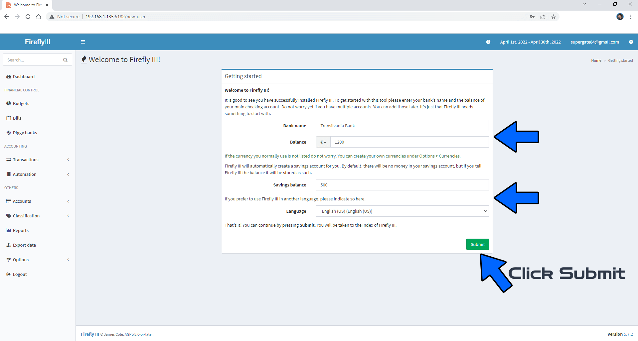
Task: Click the Savings balance input field
Action: [x=402, y=185]
